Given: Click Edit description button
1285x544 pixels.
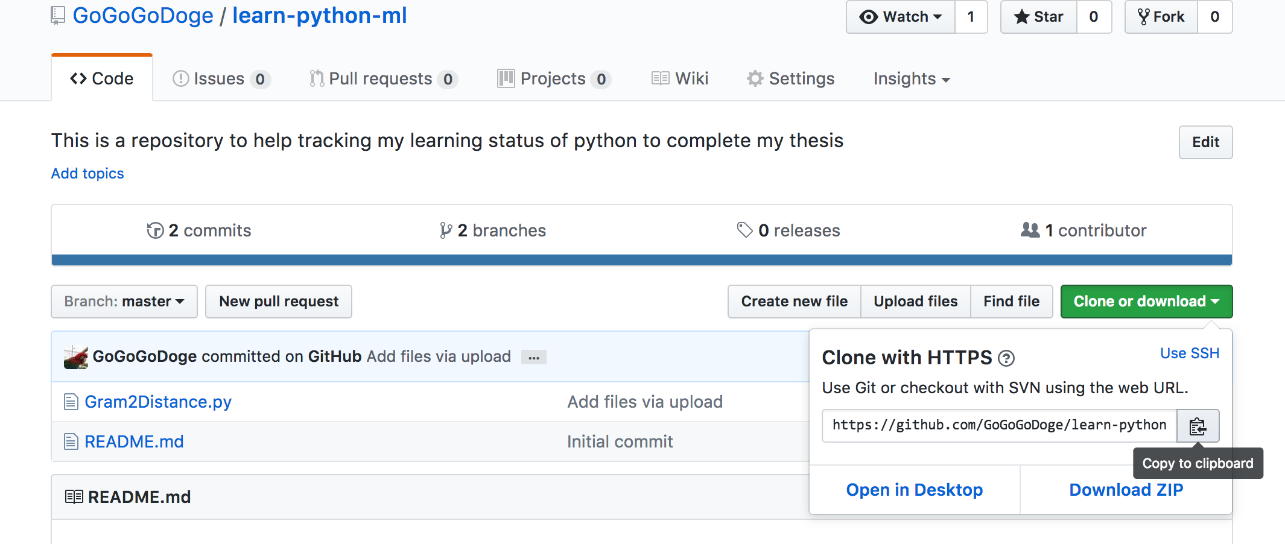Looking at the screenshot, I should click(x=1205, y=142).
